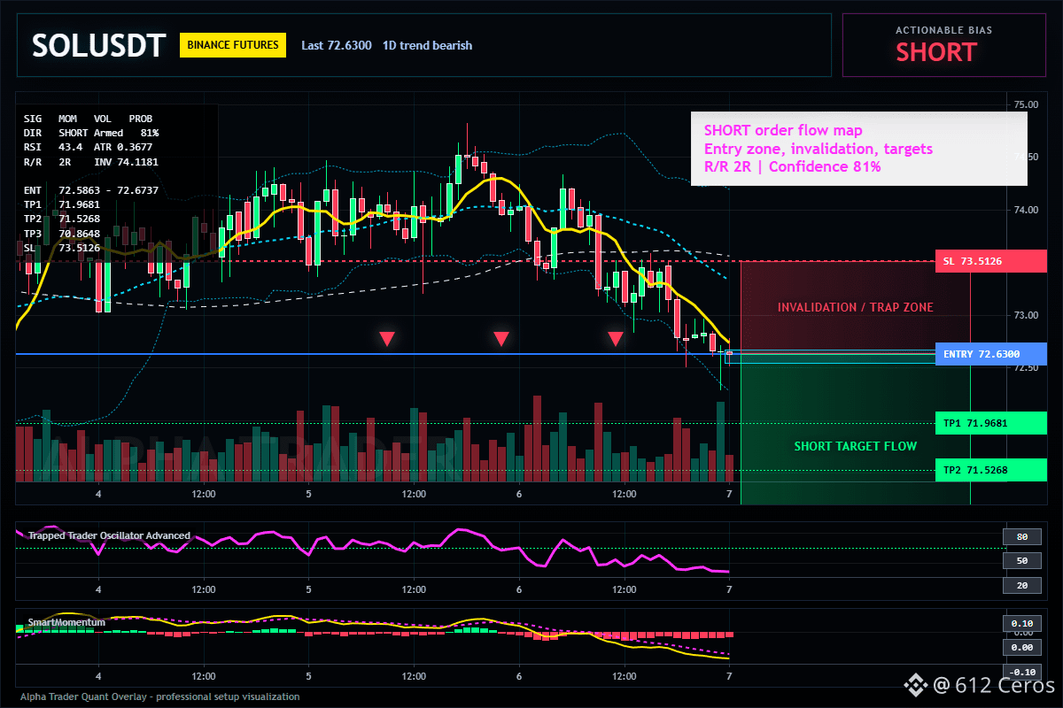Click the momentum scale value -0.10
This screenshot has height=708, width=1063.
(x=1021, y=672)
